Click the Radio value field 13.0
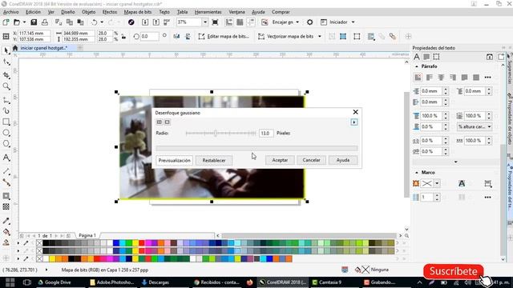The height and width of the screenshot is (288, 513). pyautogui.click(x=266, y=134)
